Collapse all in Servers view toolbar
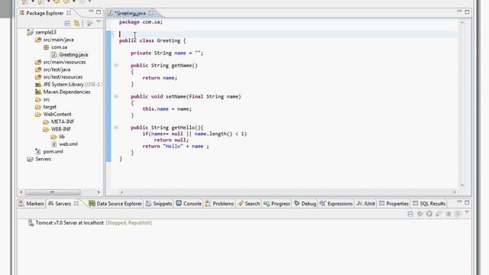 [x=410, y=214]
